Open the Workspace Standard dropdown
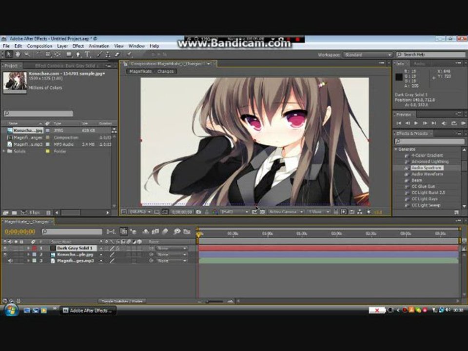The height and width of the screenshot is (351, 468). tap(368, 55)
